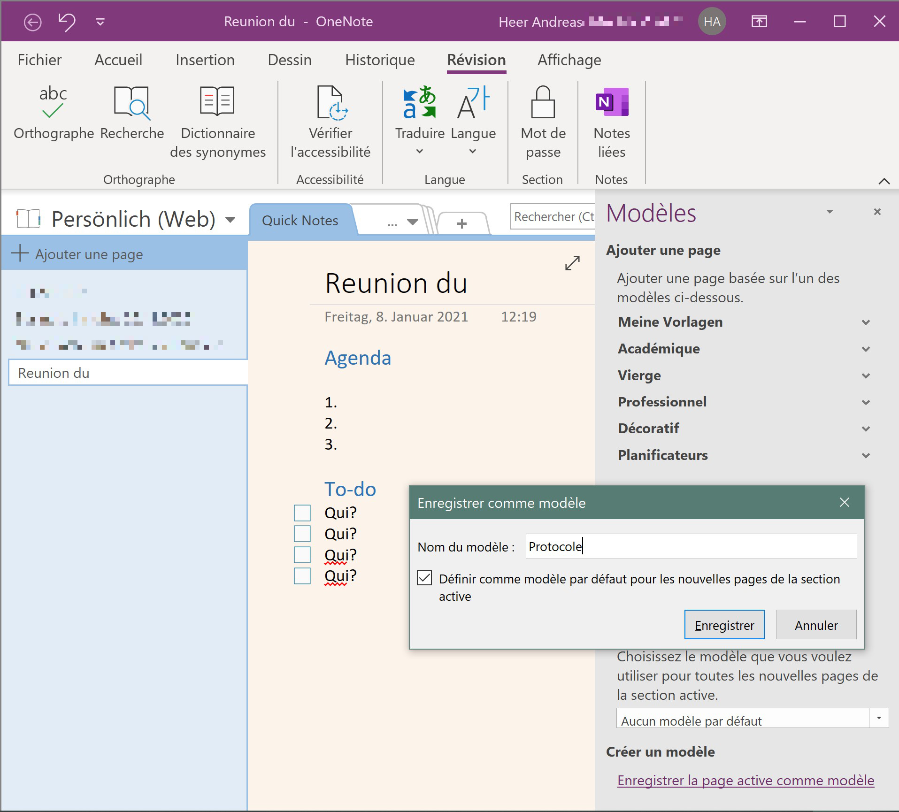Uncheck 'Définir comme modèle par défaut'

point(424,579)
